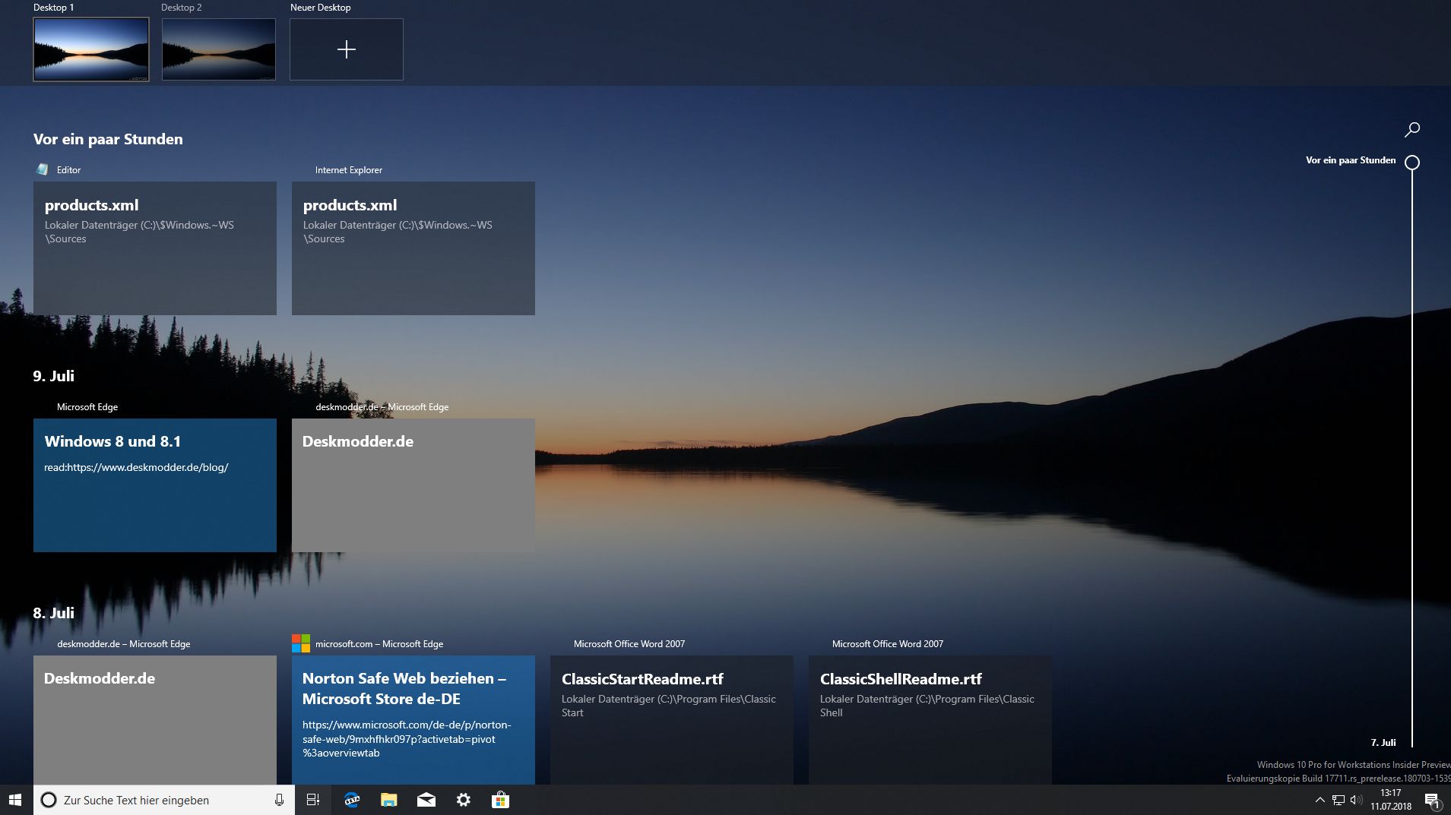Toggle the Task View taskbar button

(312, 800)
